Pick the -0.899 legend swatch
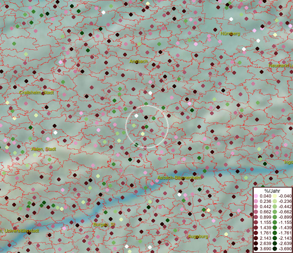 coord(275,217)
